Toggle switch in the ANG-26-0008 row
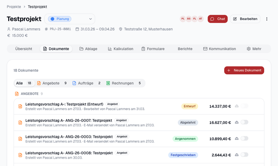Image resolution: width=278 pixels, height=166 pixels. pos(244,155)
